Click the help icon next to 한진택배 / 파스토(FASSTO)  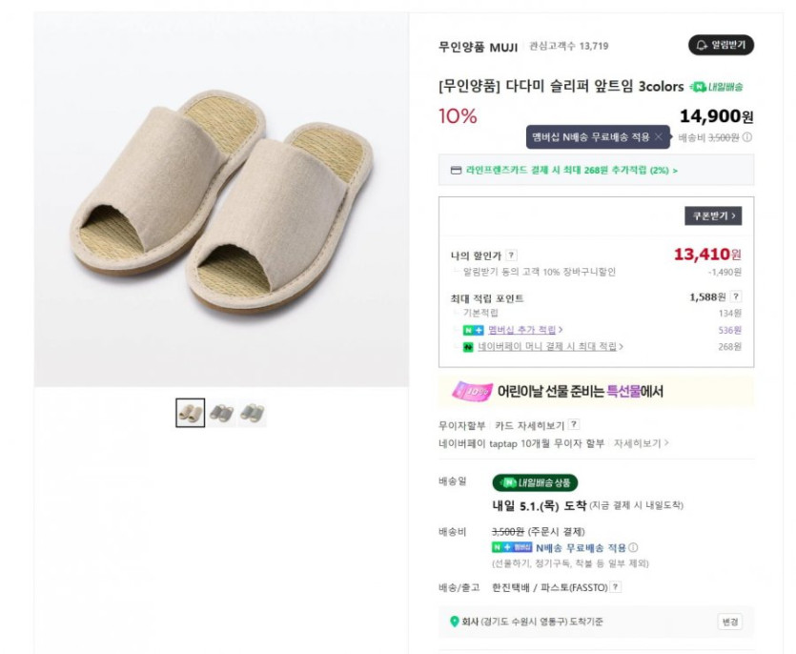(x=616, y=587)
